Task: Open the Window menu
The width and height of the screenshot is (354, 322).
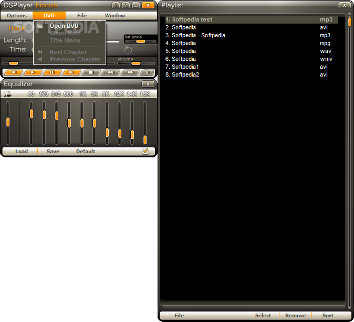Action: (x=115, y=16)
